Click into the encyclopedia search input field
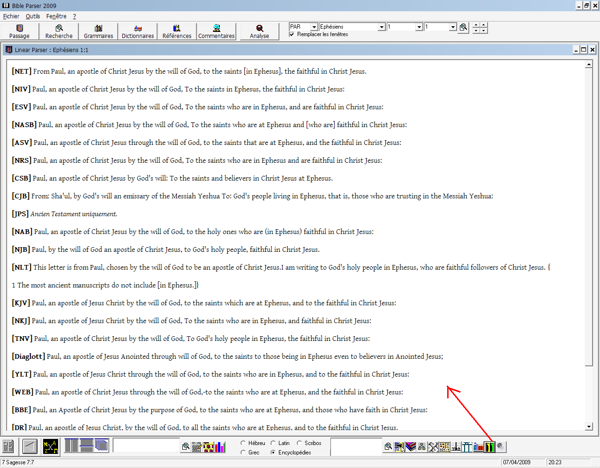Viewport: 600px width, 468px height. [x=356, y=446]
